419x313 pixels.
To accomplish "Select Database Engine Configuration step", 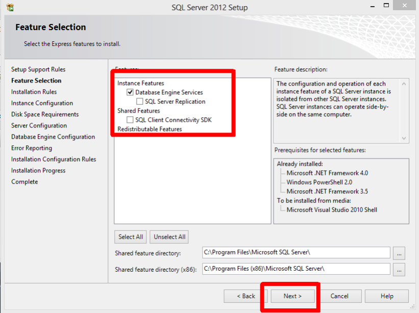I will (x=53, y=137).
